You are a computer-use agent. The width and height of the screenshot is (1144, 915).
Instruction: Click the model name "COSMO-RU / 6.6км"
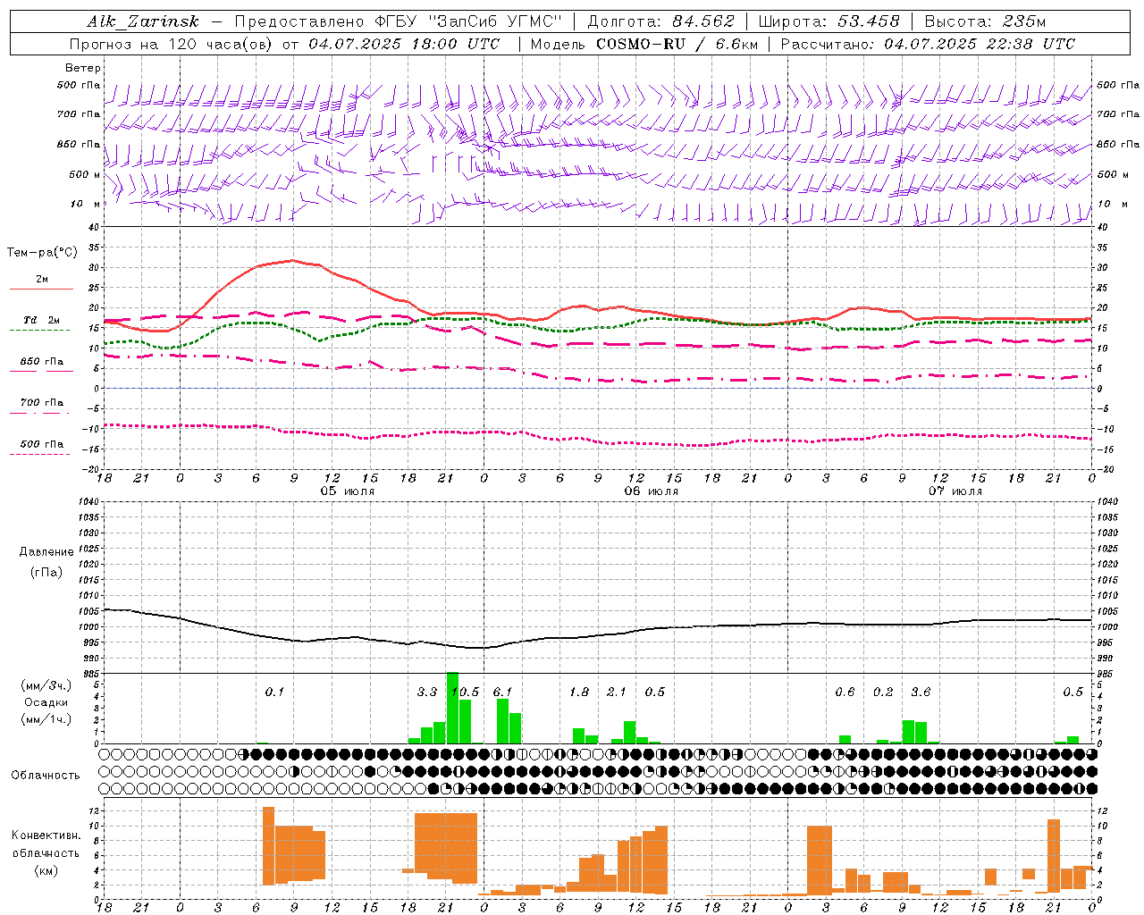pyautogui.click(x=677, y=44)
